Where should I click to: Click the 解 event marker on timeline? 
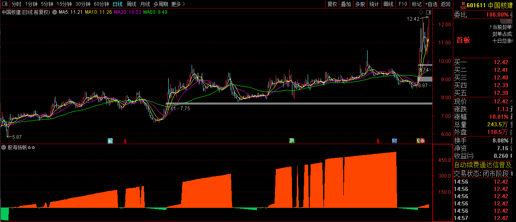coord(110,141)
